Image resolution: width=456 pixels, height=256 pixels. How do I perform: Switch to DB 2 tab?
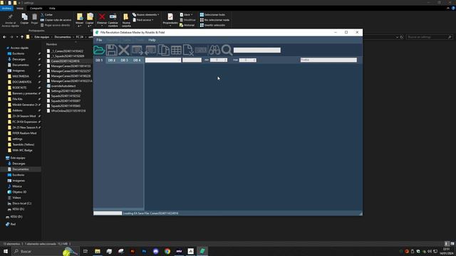click(112, 60)
